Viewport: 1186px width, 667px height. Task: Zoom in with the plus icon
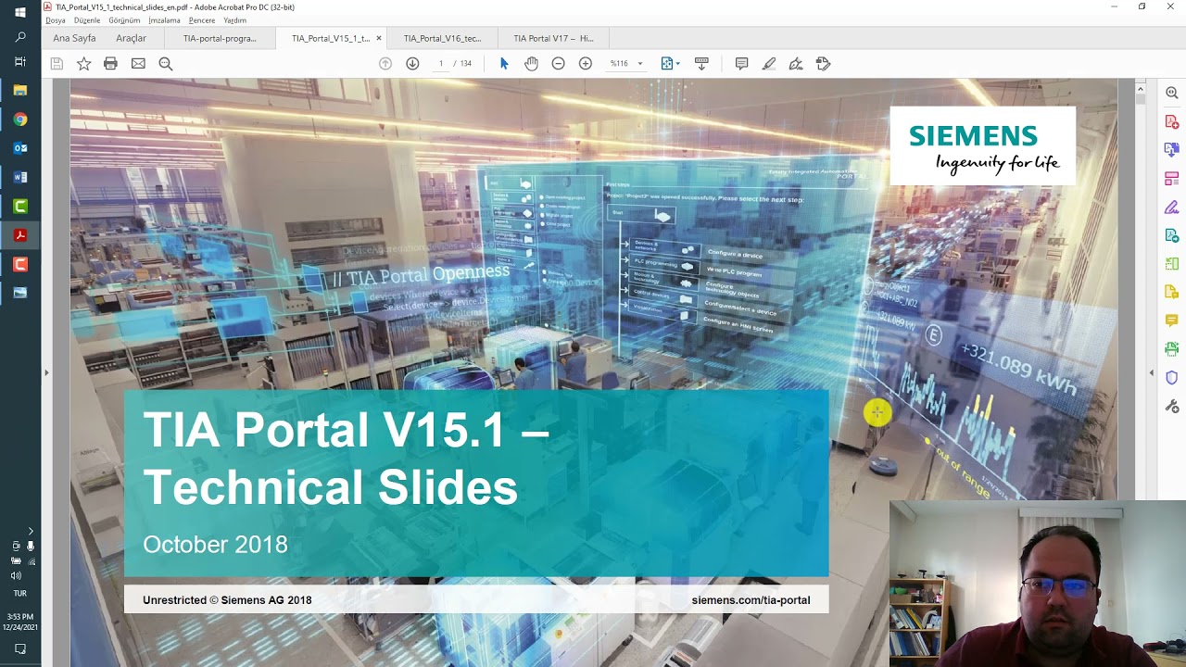586,64
